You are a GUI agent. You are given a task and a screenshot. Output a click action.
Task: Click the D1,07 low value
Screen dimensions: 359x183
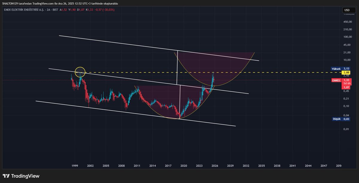[81, 10]
